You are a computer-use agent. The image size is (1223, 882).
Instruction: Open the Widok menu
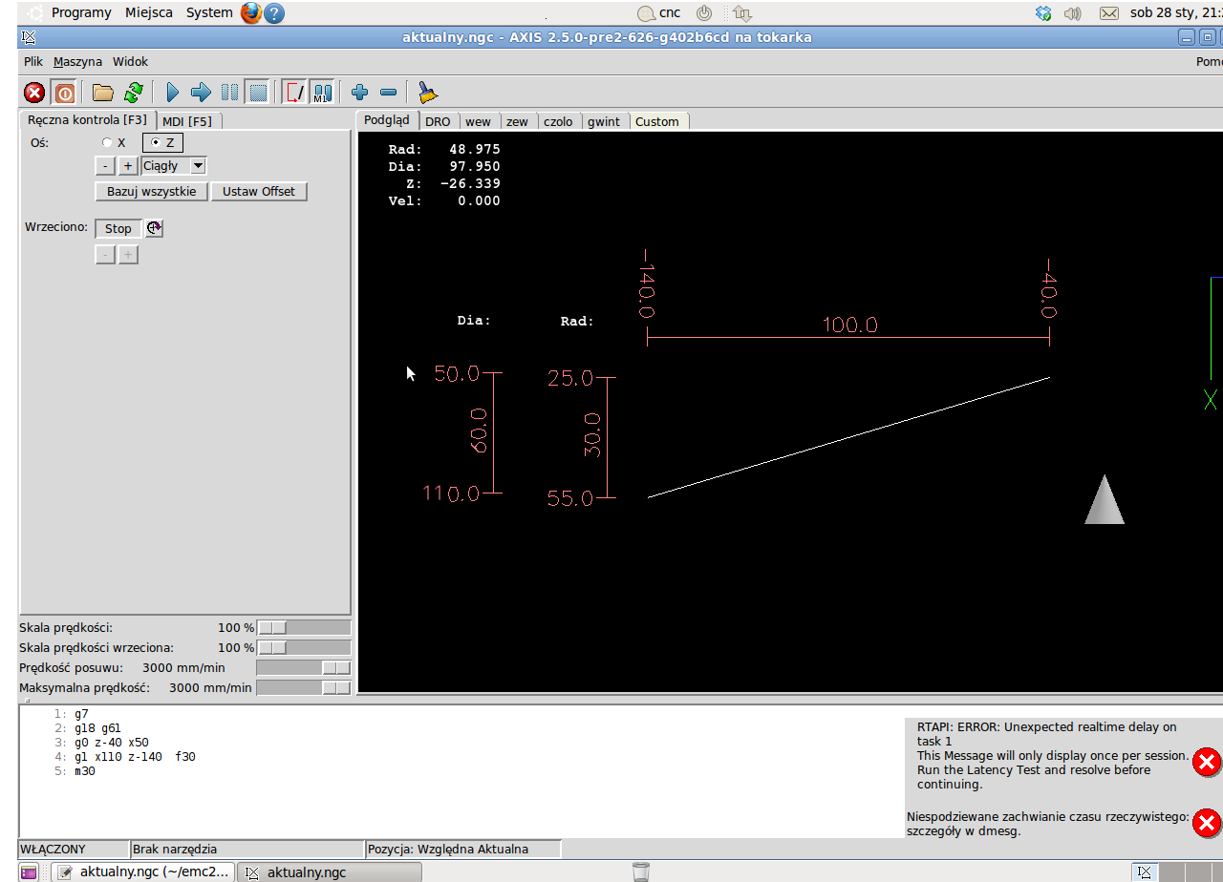(130, 61)
